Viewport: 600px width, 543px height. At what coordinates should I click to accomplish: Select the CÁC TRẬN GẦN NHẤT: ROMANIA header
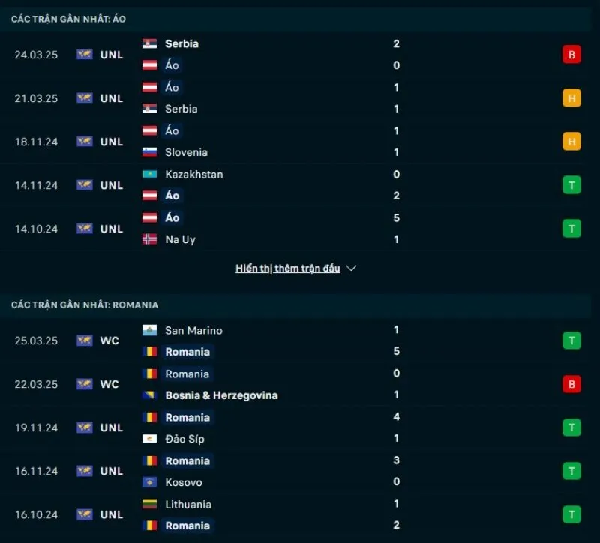coord(85,304)
